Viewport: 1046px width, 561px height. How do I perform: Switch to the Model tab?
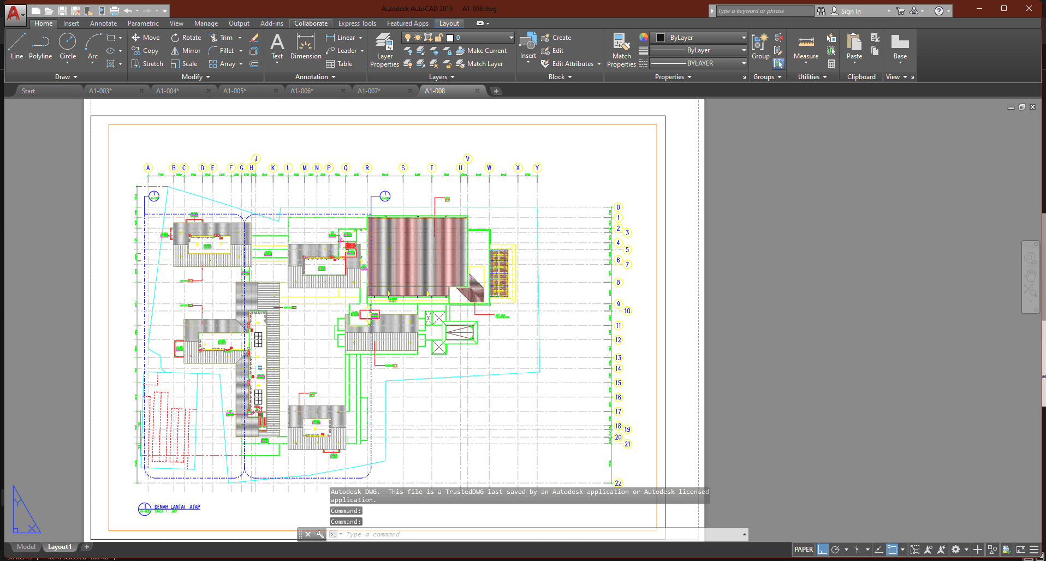[26, 546]
